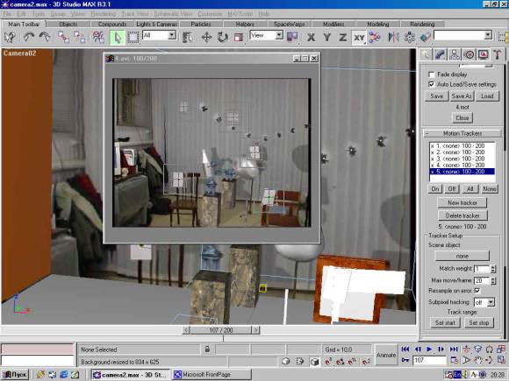This screenshot has width=509, height=381.
Task: Open the Subpixel tracking dropdown
Action: pos(491,302)
